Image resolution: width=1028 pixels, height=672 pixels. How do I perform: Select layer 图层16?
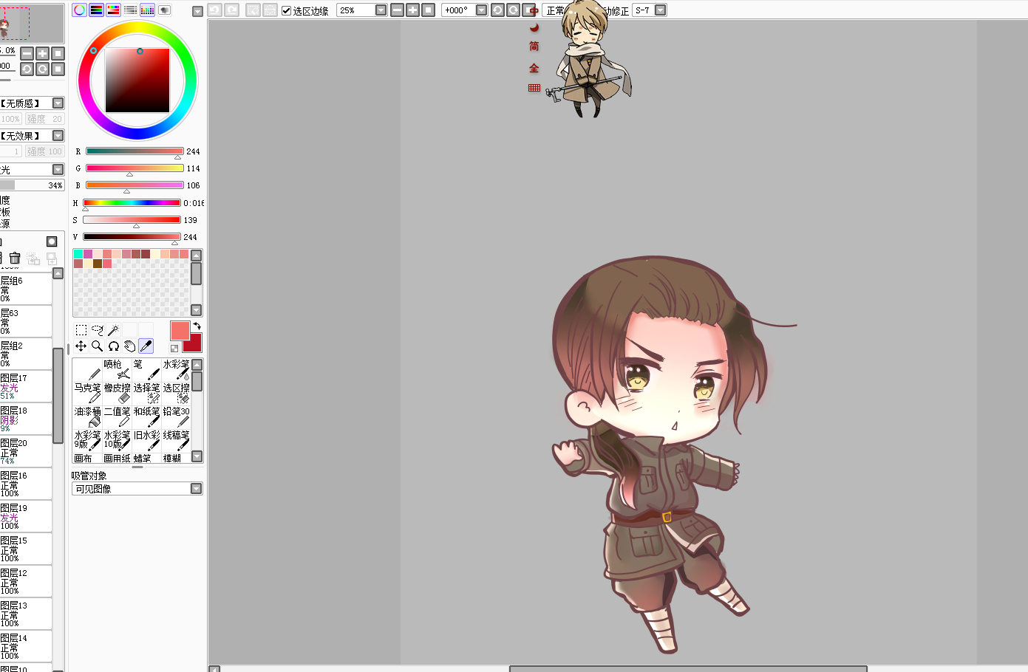pyautogui.click(x=26, y=484)
